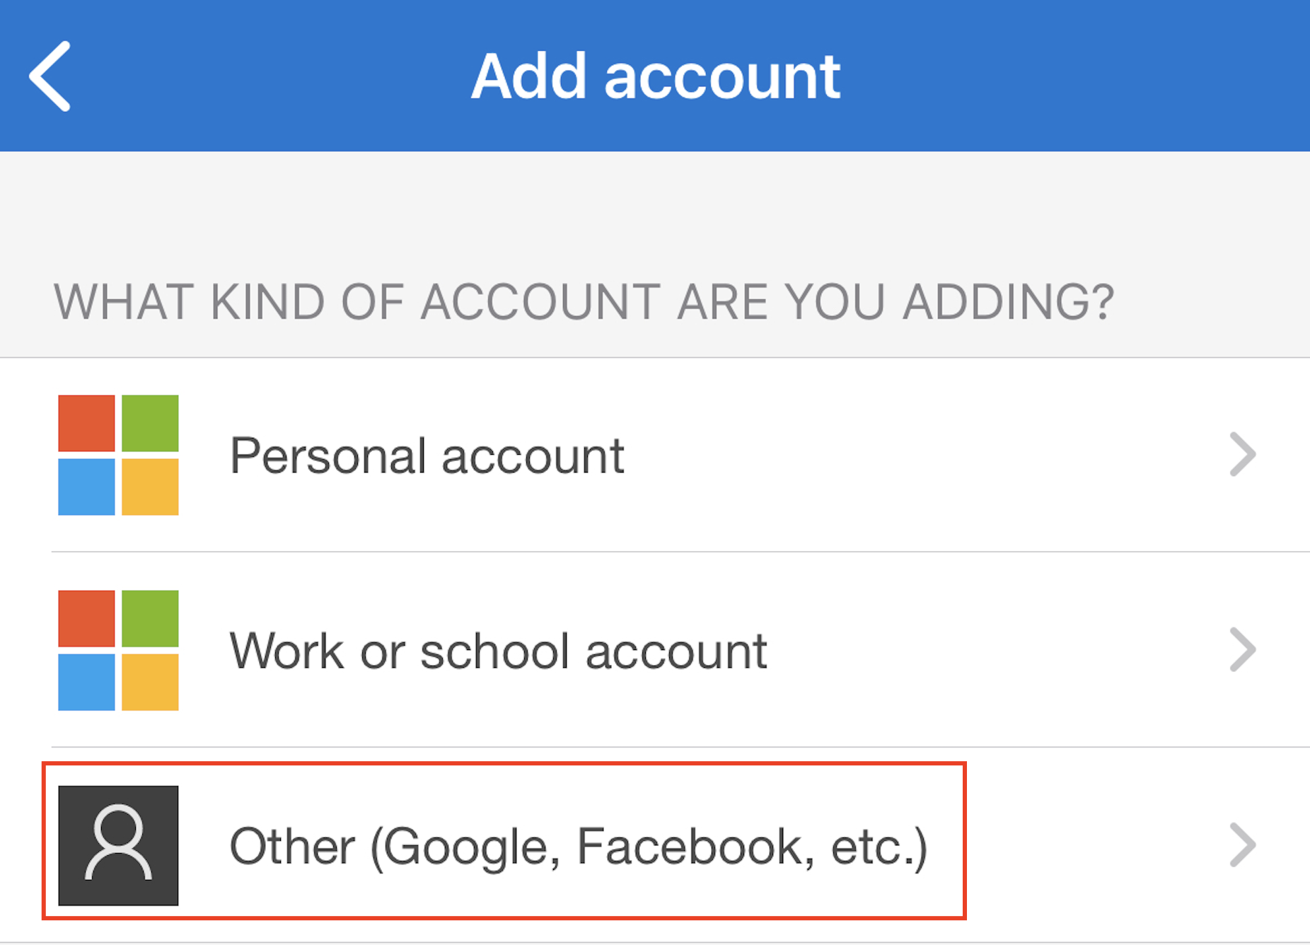Image resolution: width=1310 pixels, height=945 pixels.
Task: Open Work or school account chevron
Action: (1242, 649)
